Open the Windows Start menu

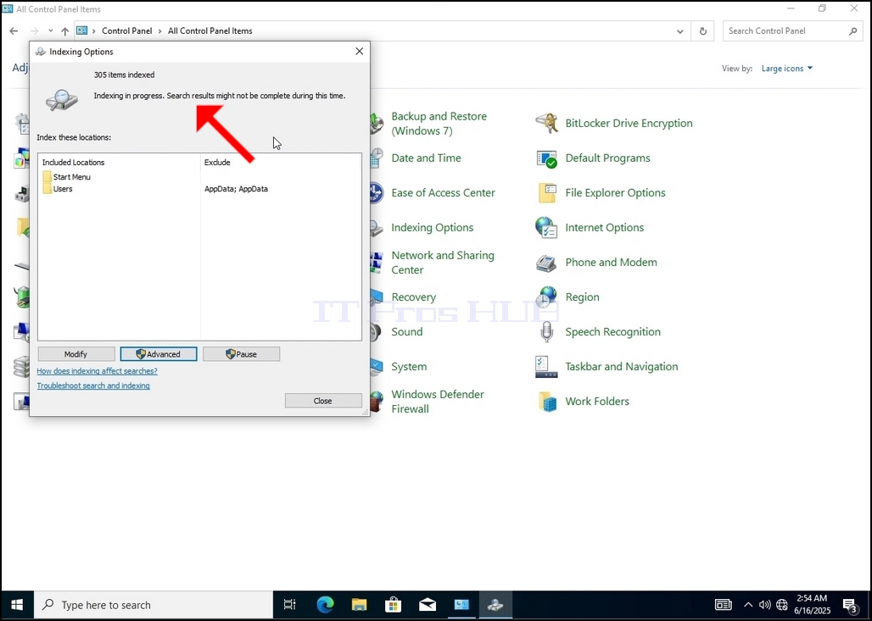pos(17,605)
